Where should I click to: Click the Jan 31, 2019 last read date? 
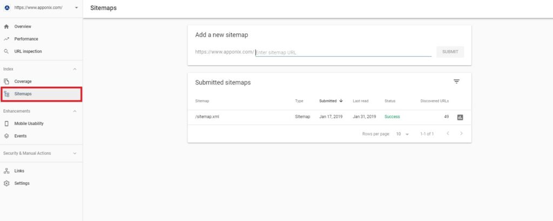[x=365, y=116]
